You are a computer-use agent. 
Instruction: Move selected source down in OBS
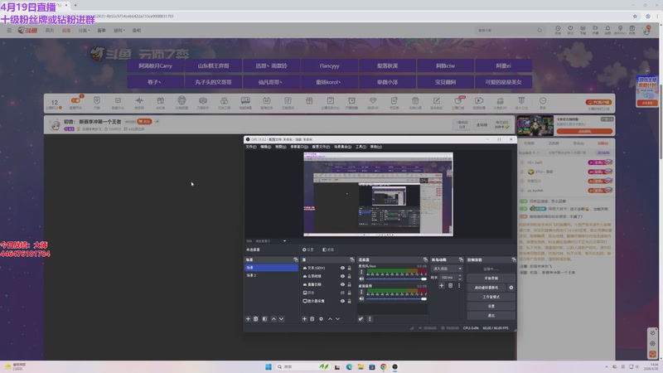tap(338, 319)
